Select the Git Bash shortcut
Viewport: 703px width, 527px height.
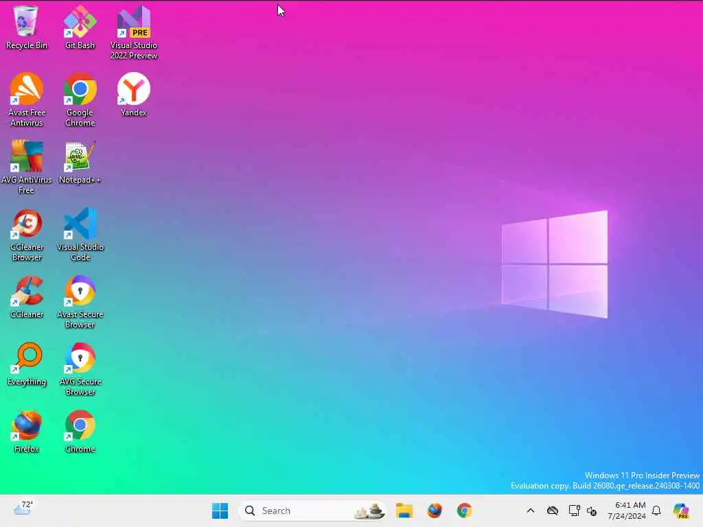point(80,27)
